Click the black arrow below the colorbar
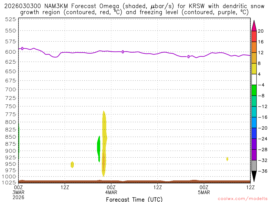The width and height of the screenshot is (270, 202). pyautogui.click(x=254, y=176)
